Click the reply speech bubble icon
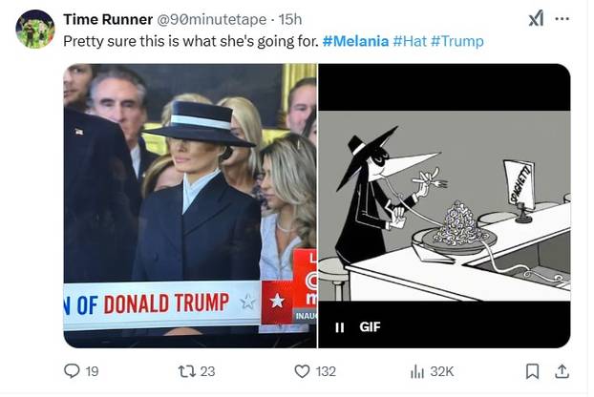This screenshot has height=397, width=594. 71,371
